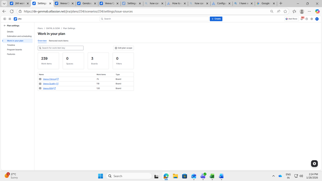Click the 3 Boards card
Viewport: 322px width, 181px height.
(98, 61)
